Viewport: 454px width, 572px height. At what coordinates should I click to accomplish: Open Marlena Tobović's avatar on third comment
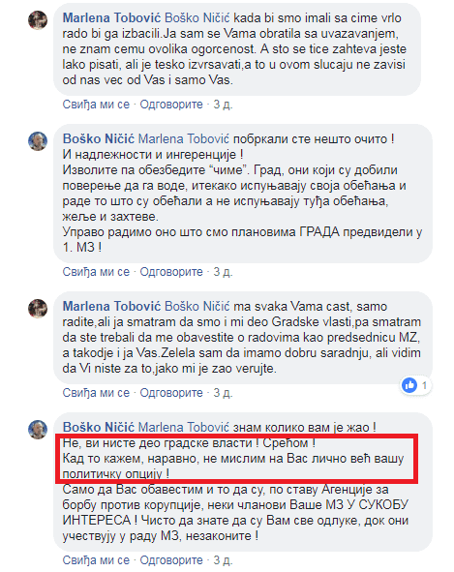(38, 308)
